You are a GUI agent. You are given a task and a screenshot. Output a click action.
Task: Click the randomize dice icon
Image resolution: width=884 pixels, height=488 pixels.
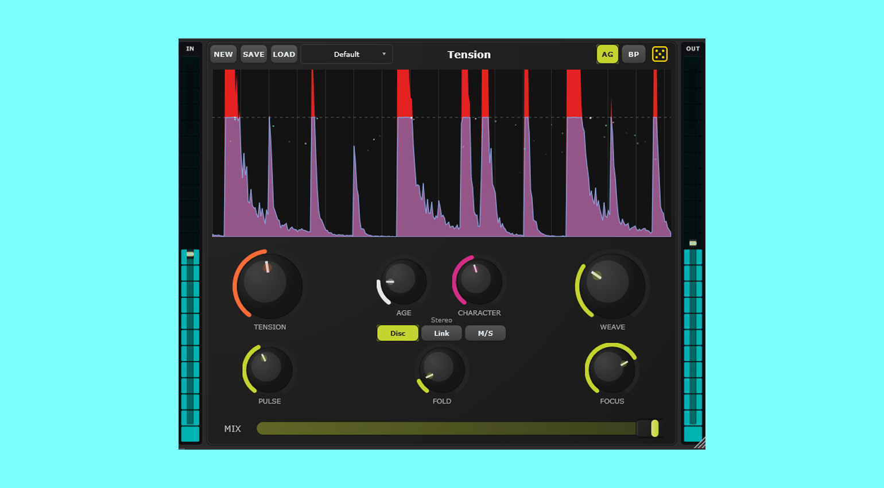[x=660, y=54]
